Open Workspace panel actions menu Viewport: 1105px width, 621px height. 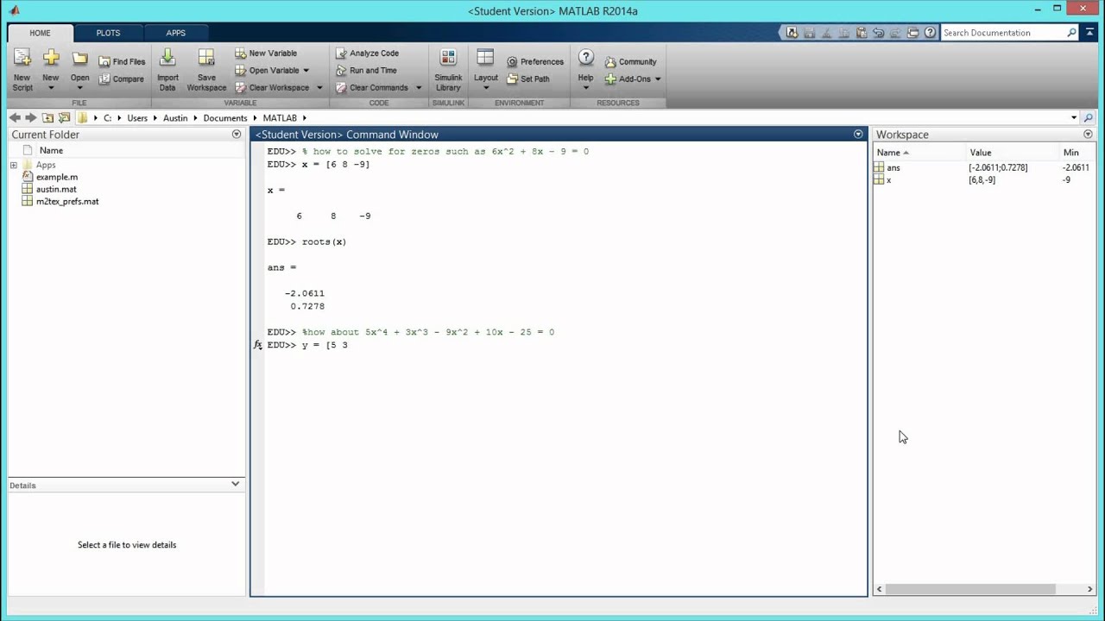(1088, 135)
